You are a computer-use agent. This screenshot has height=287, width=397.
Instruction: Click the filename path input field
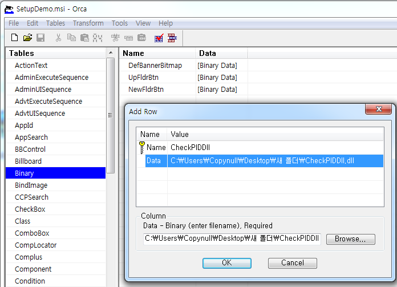232,239
